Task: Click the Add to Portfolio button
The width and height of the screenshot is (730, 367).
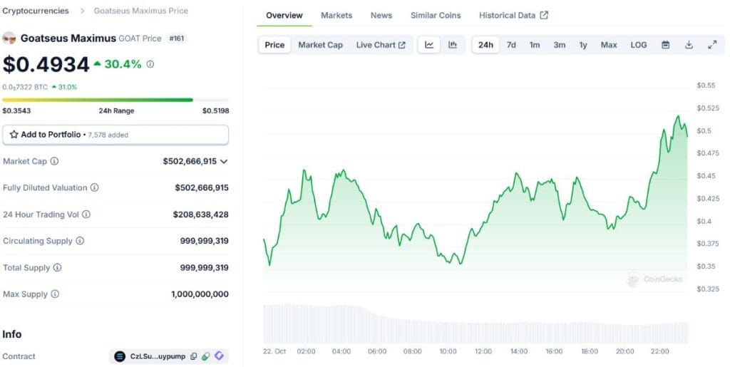Action: [x=115, y=135]
